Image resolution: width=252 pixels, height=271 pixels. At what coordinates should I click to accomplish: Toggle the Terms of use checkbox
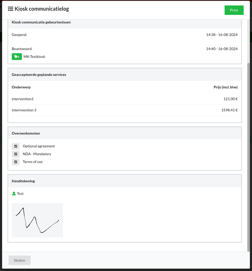[x=16, y=162]
